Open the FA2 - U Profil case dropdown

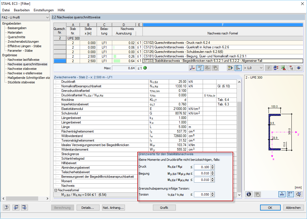25,18
